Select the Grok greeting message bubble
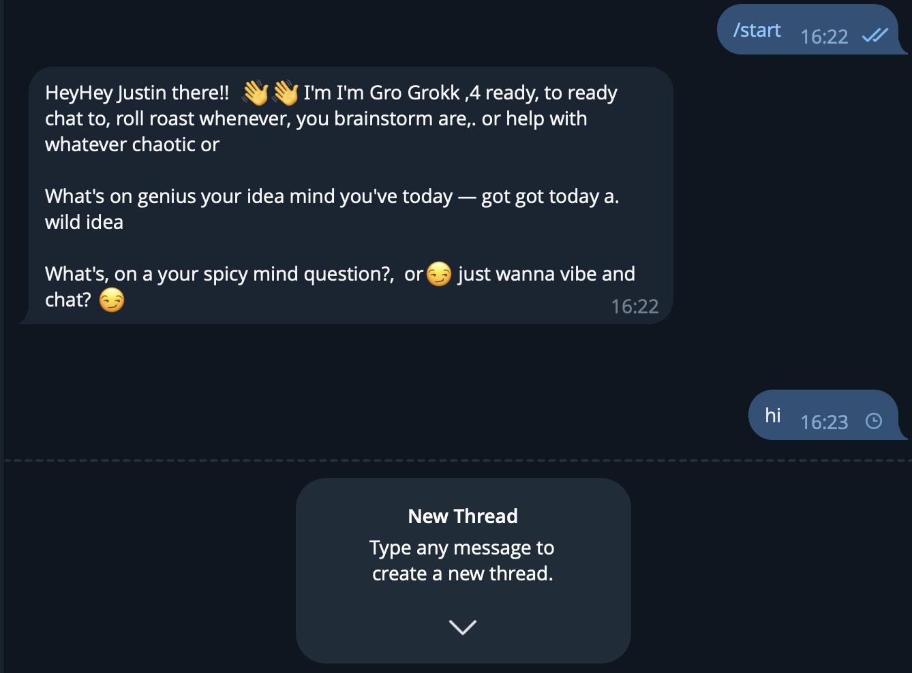The width and height of the screenshot is (912, 673). coord(346,195)
